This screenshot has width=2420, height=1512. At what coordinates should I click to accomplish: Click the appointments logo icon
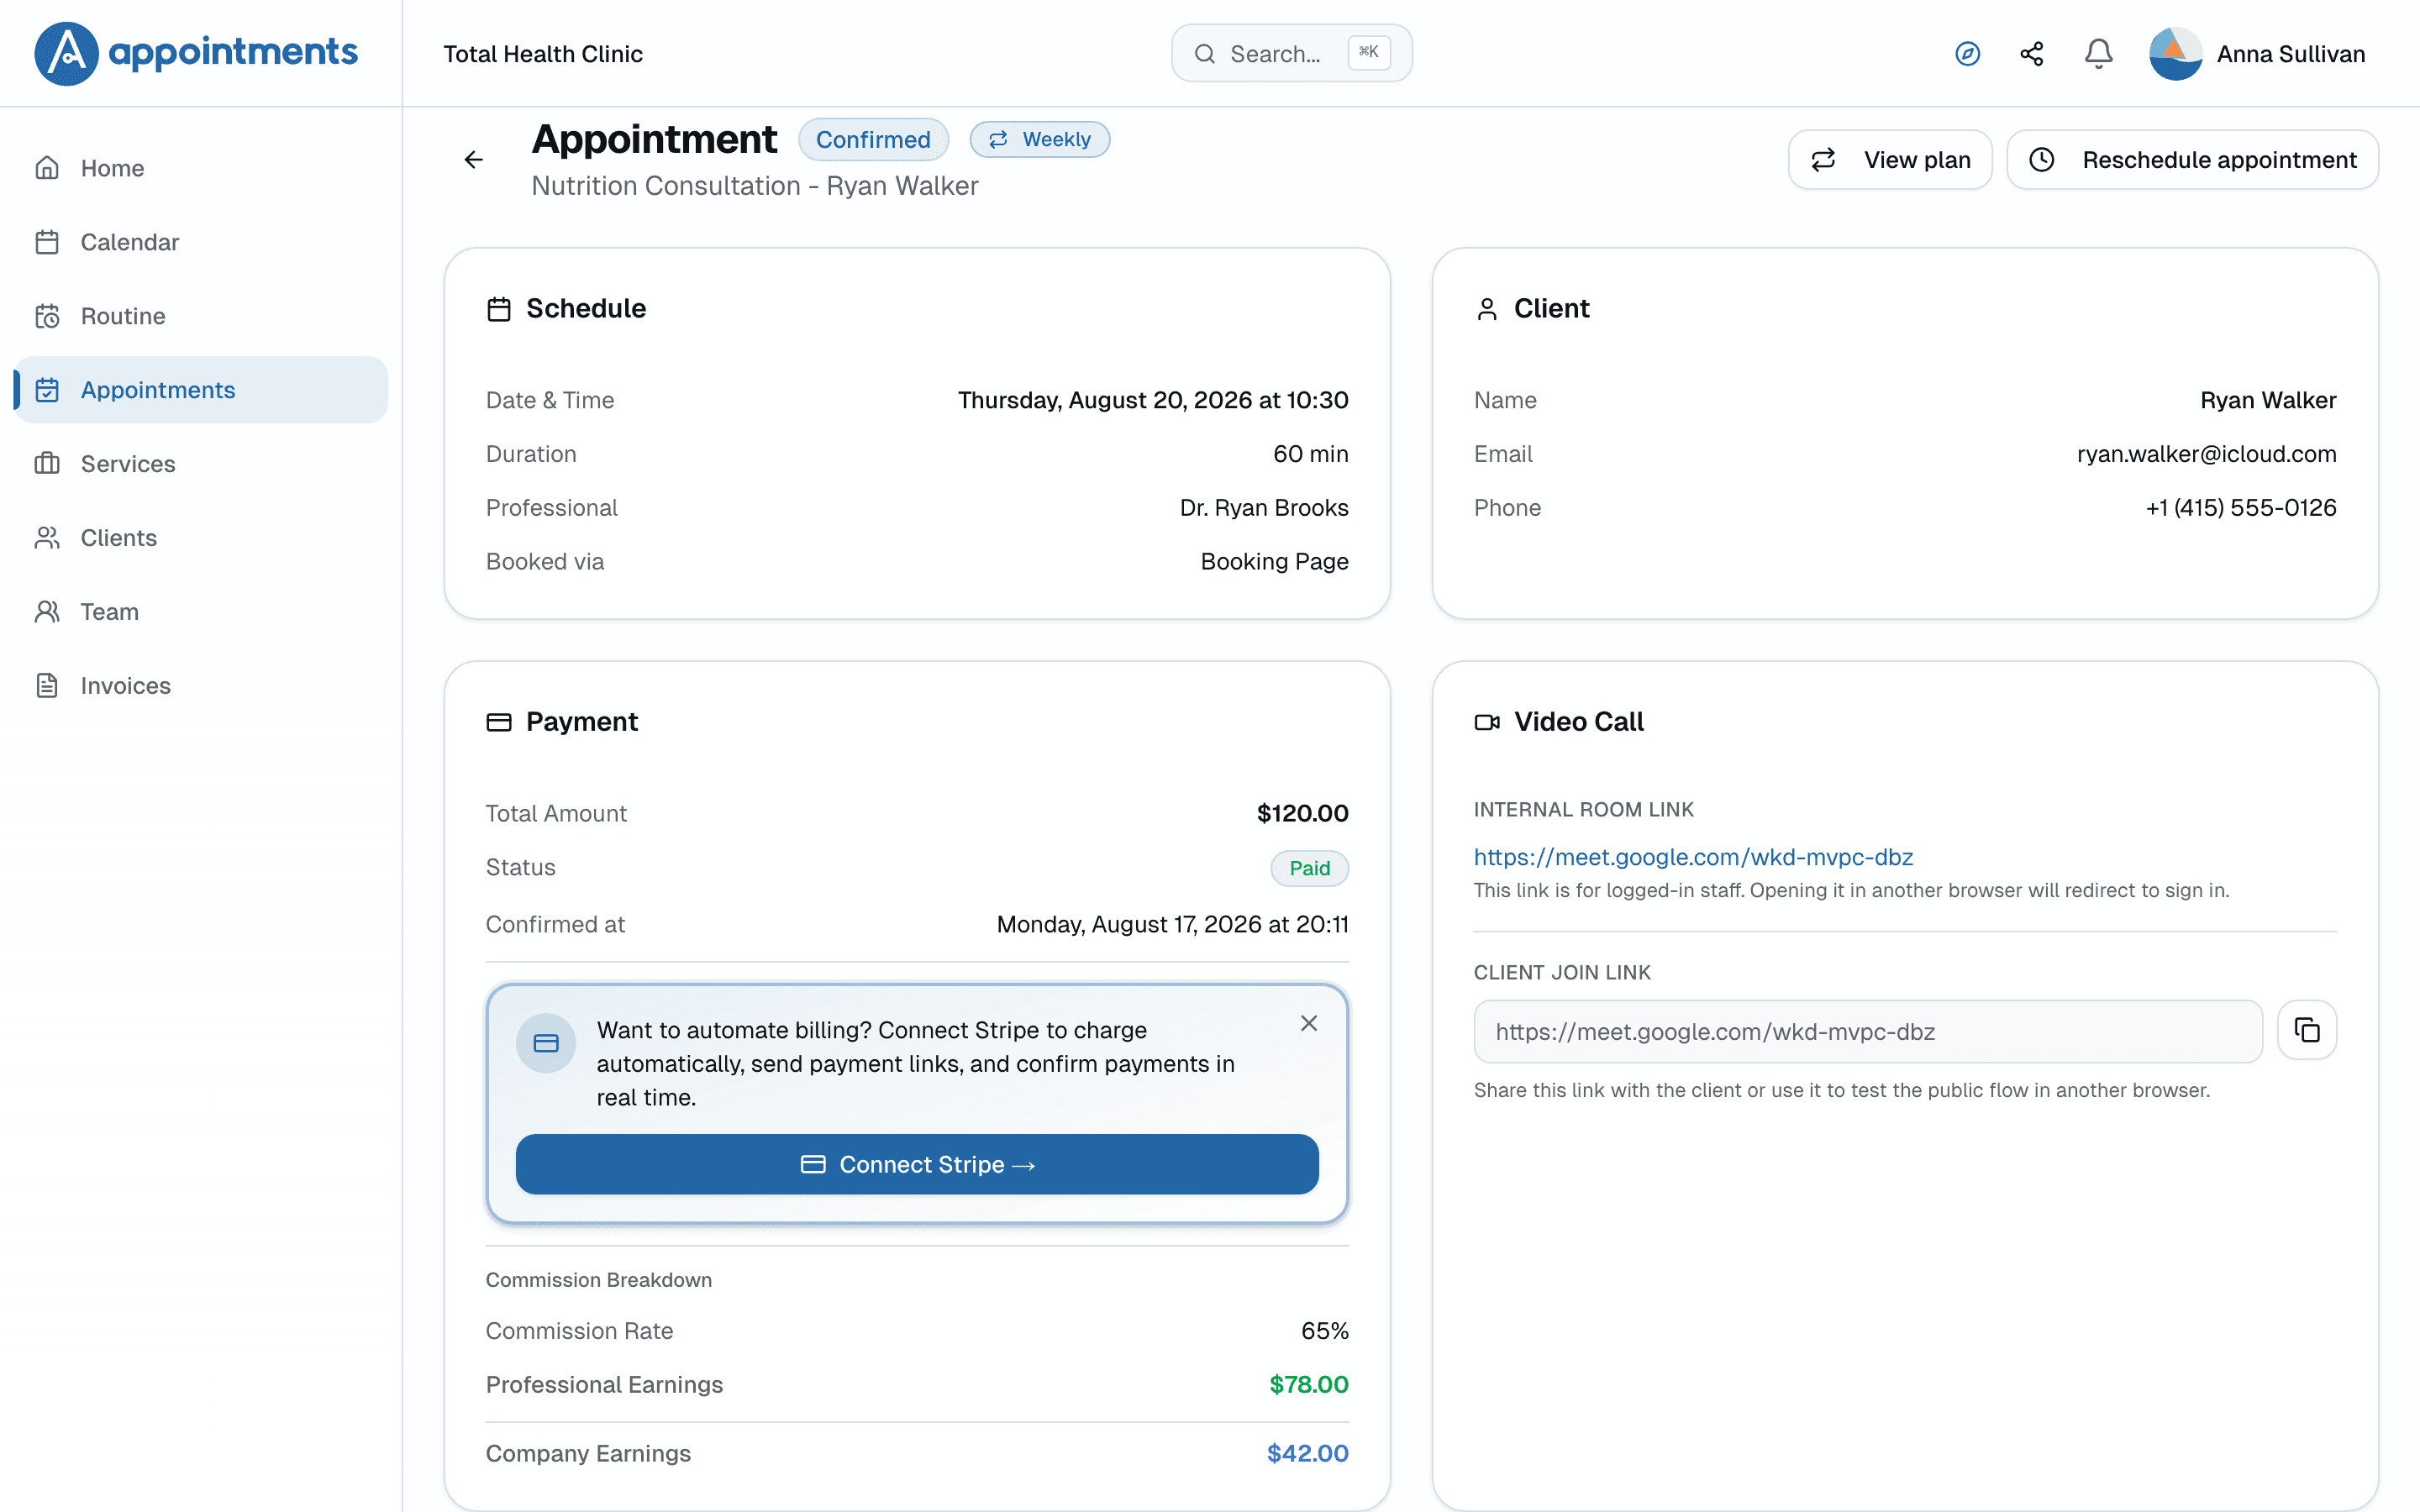point(66,53)
